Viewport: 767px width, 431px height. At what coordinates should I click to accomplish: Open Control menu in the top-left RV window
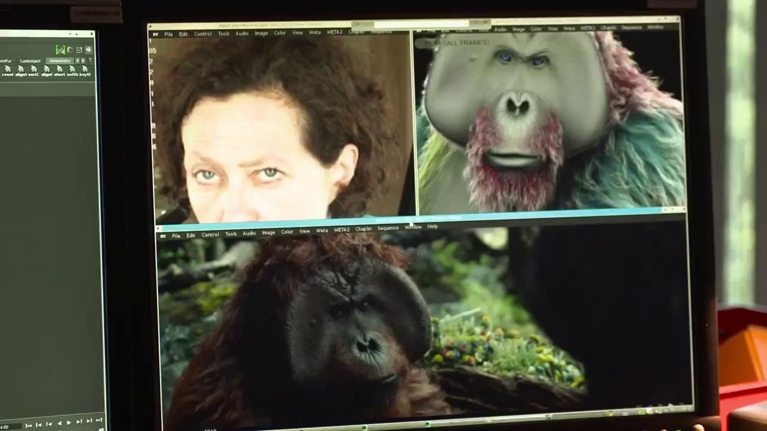[x=203, y=34]
